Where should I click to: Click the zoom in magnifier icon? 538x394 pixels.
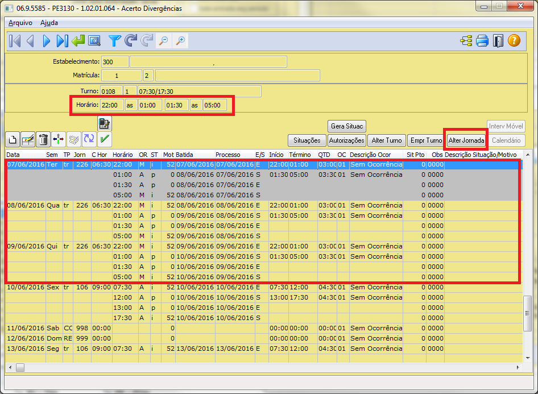[x=180, y=41]
